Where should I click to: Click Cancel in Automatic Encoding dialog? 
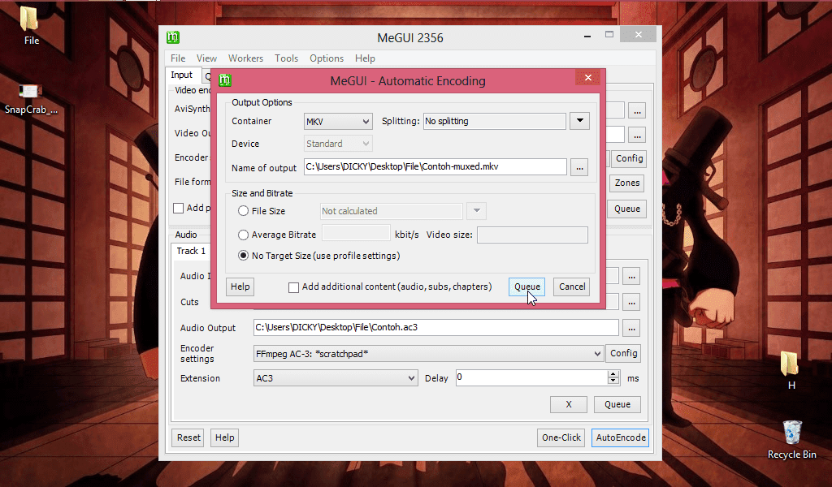[572, 287]
